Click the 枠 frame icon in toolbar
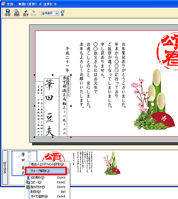 click(x=62, y=13)
